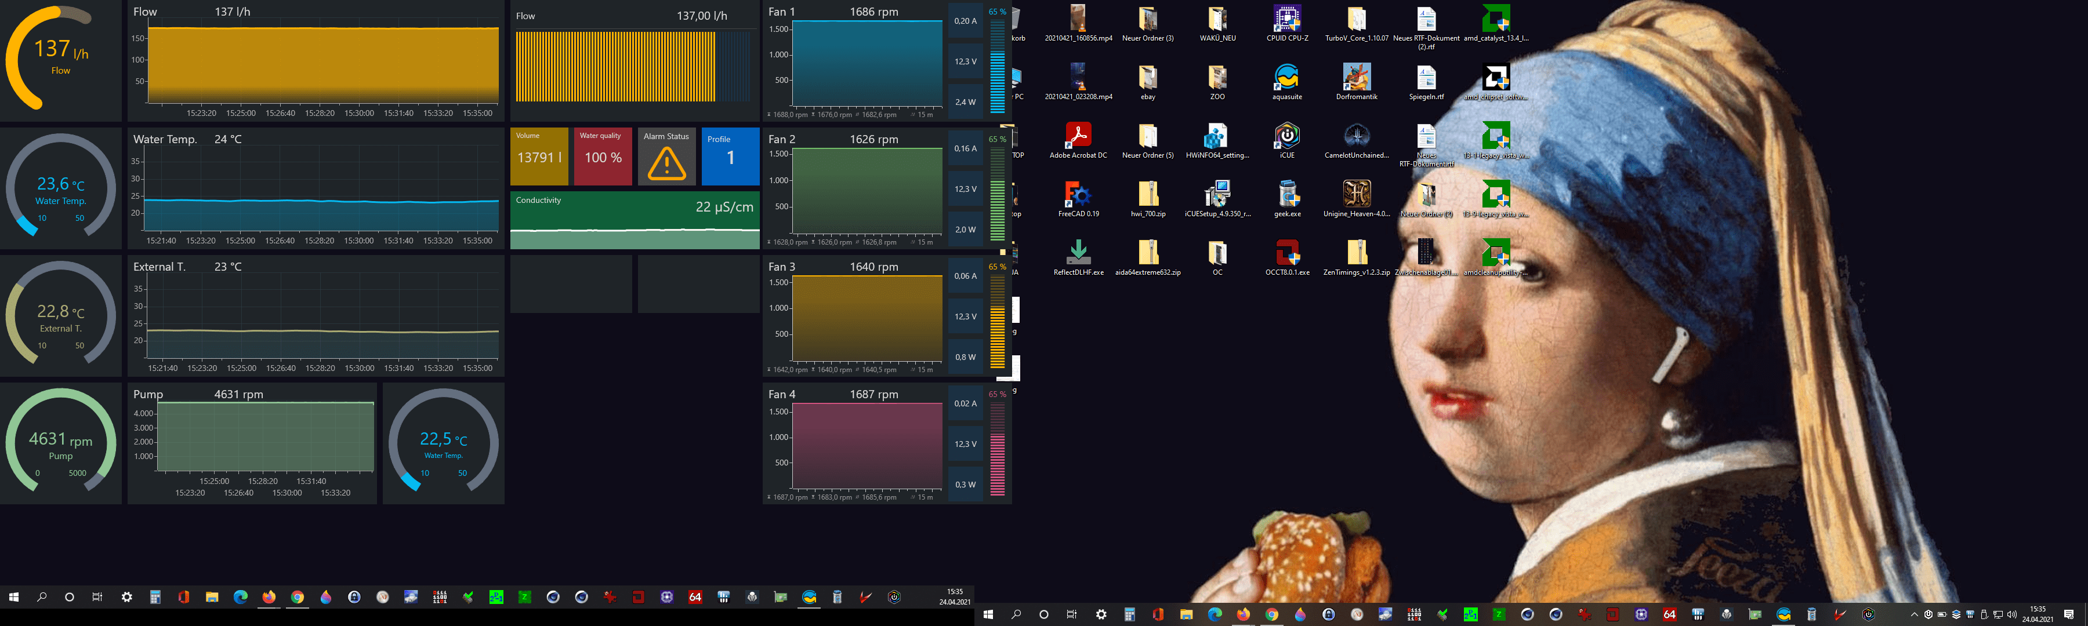Click the External T. 23 °C chart
This screenshot has height=626, width=2088.
[316, 316]
